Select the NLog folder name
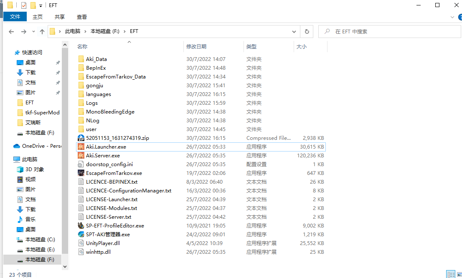Screen dimensions: 462x278 [92, 121]
